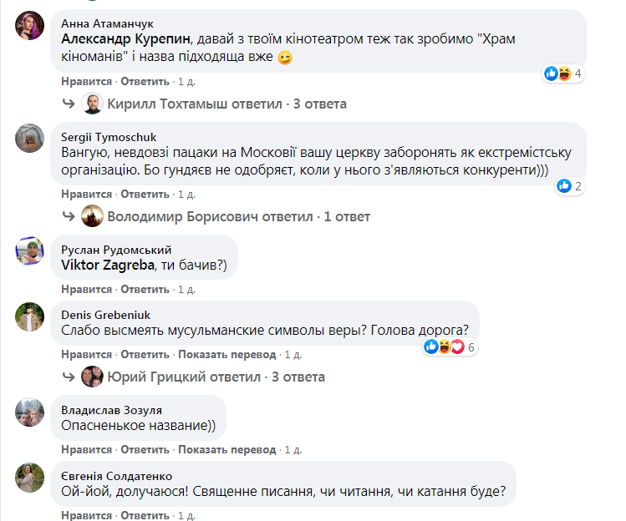The width and height of the screenshot is (626, 521).
Task: Reply to Sergii Tymoschuk's comment
Action: pyautogui.click(x=145, y=194)
